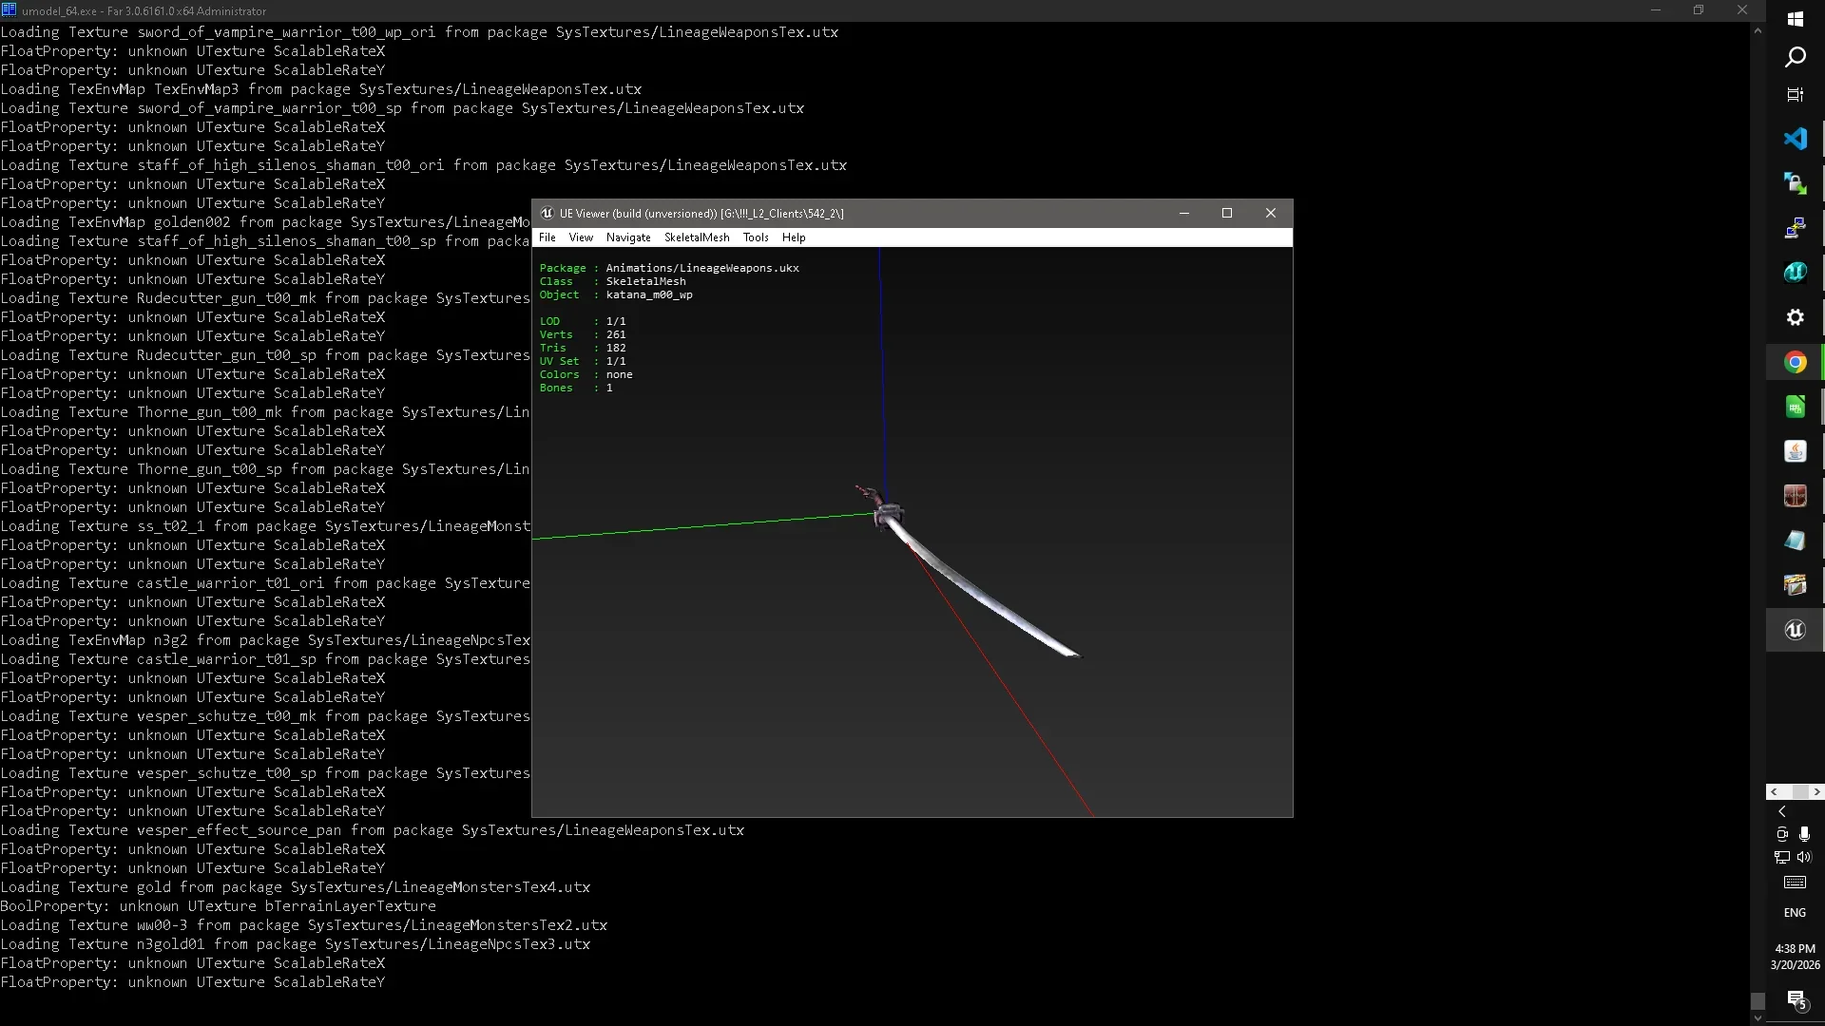The width and height of the screenshot is (1825, 1026).
Task: Open the Windows Start menu
Action: (1796, 19)
